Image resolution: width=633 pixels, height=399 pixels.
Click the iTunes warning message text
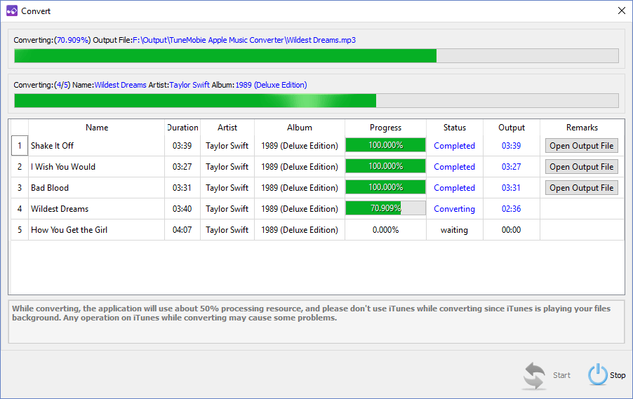click(x=311, y=313)
